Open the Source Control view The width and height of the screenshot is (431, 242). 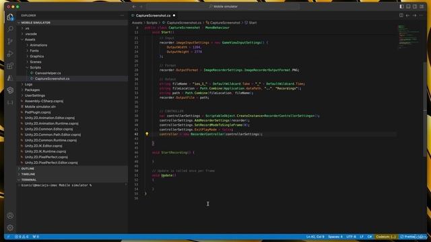point(10,41)
